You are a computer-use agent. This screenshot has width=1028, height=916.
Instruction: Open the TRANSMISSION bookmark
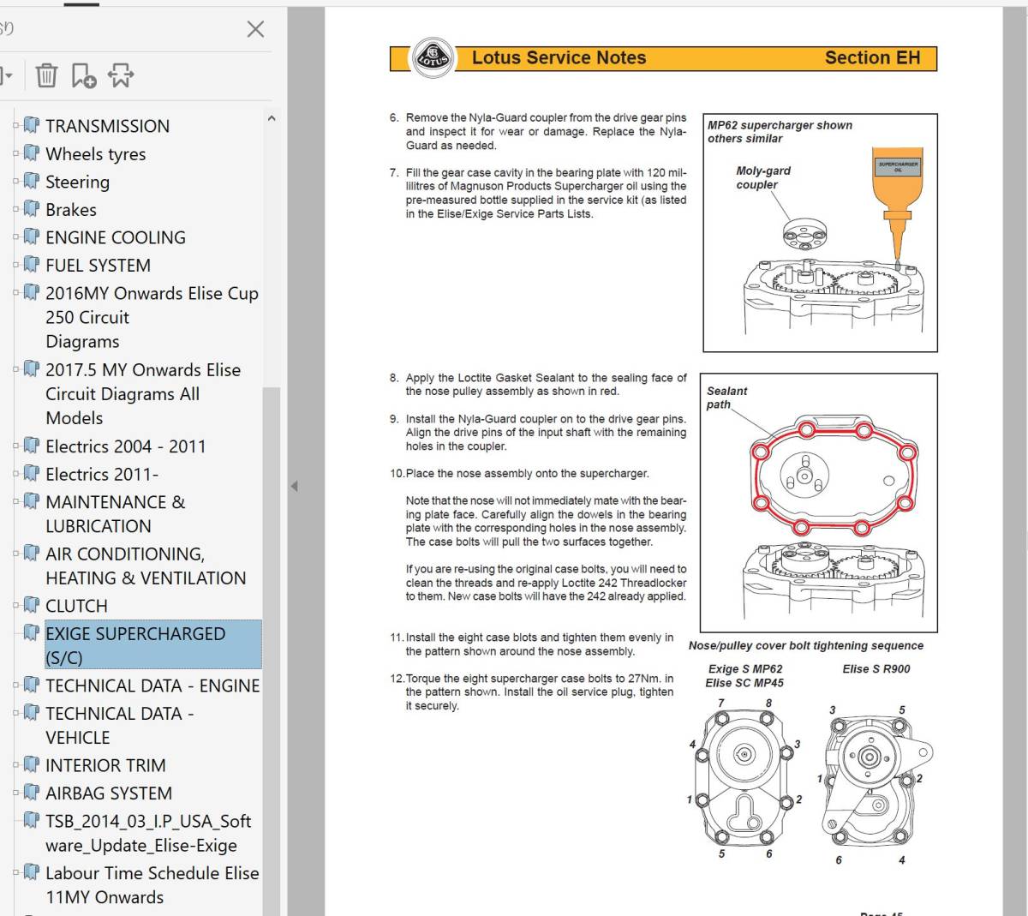click(x=107, y=126)
